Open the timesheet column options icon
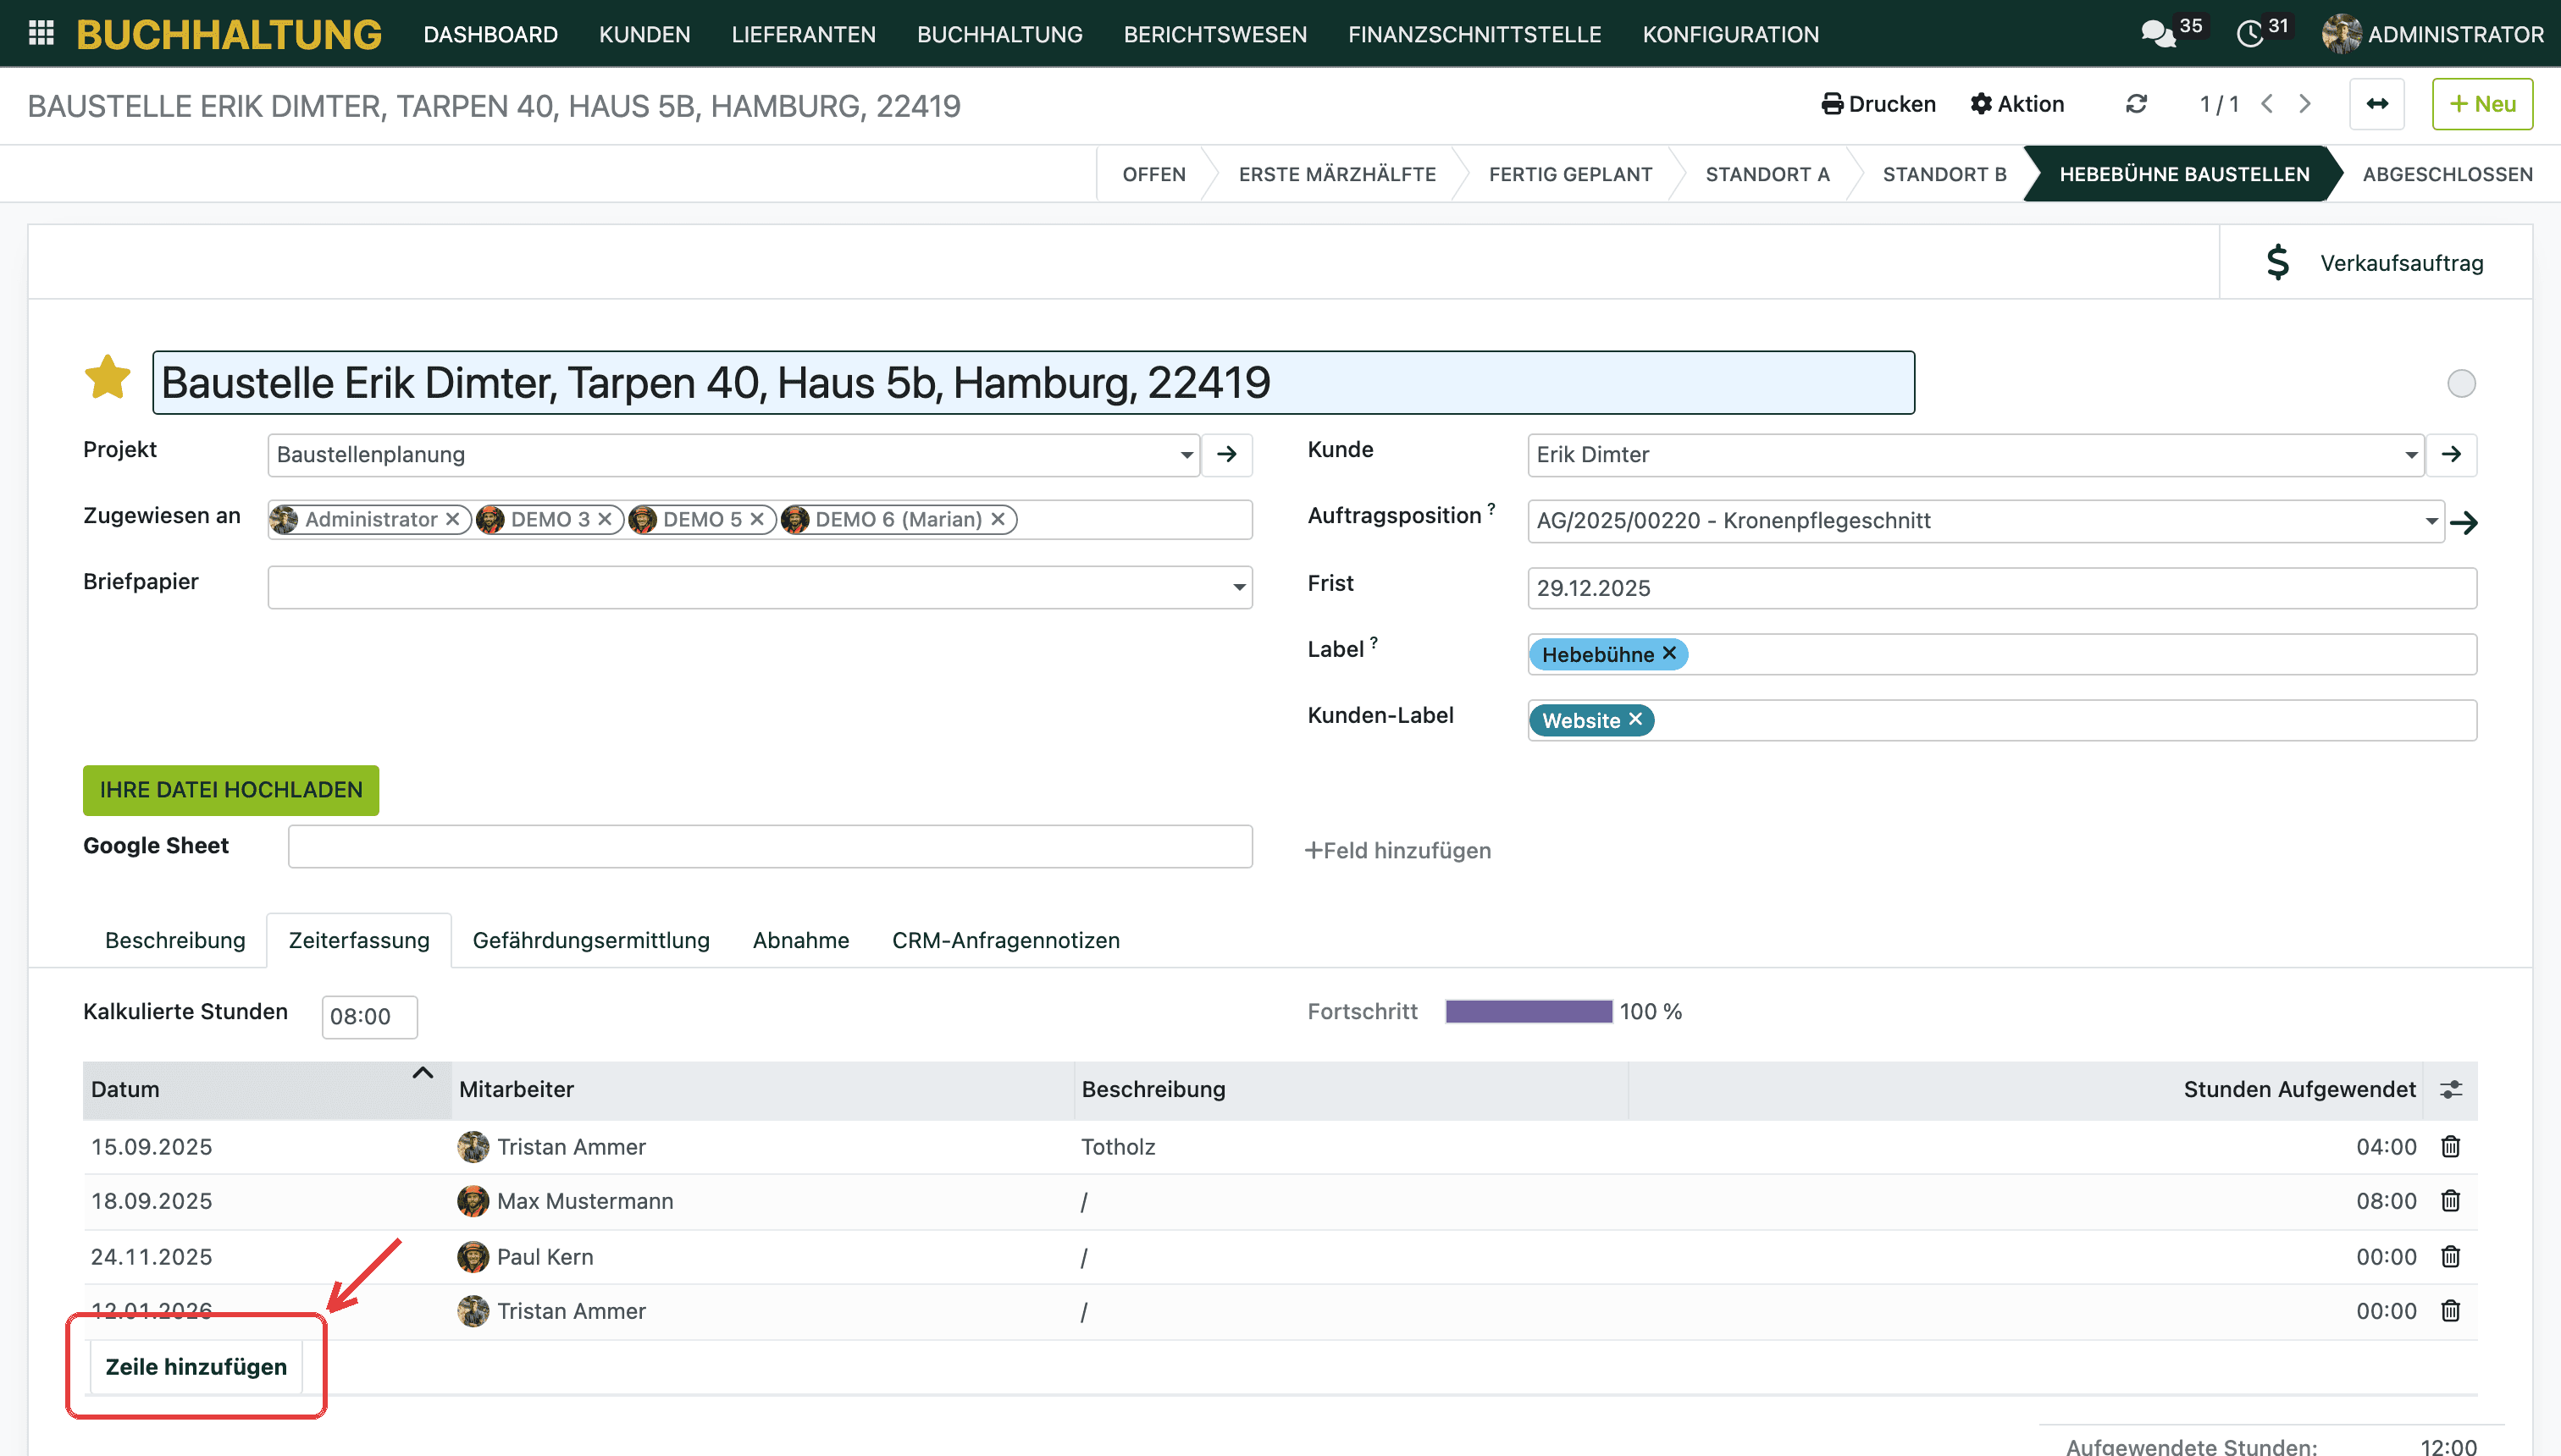The width and height of the screenshot is (2561, 1456). coord(2450,1089)
